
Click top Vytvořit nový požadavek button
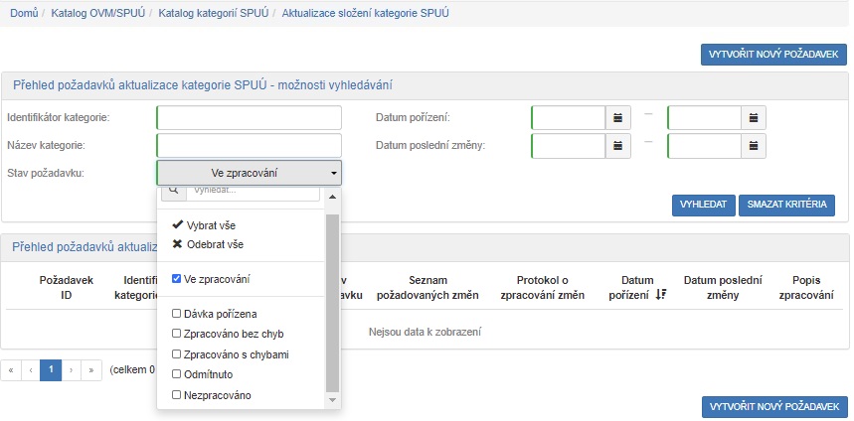[773, 56]
